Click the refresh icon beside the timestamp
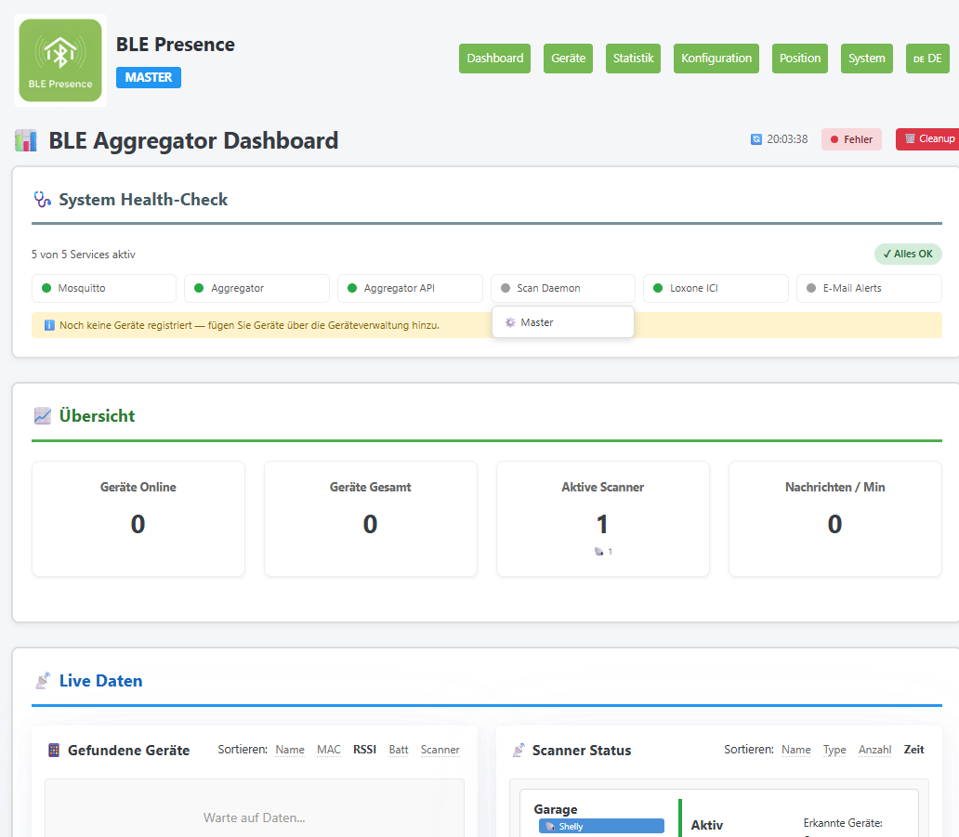Image resolution: width=959 pixels, height=837 pixels. 756,139
